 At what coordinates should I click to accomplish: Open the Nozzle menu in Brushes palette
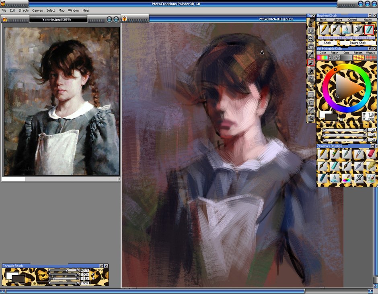pyautogui.click(x=368, y=20)
